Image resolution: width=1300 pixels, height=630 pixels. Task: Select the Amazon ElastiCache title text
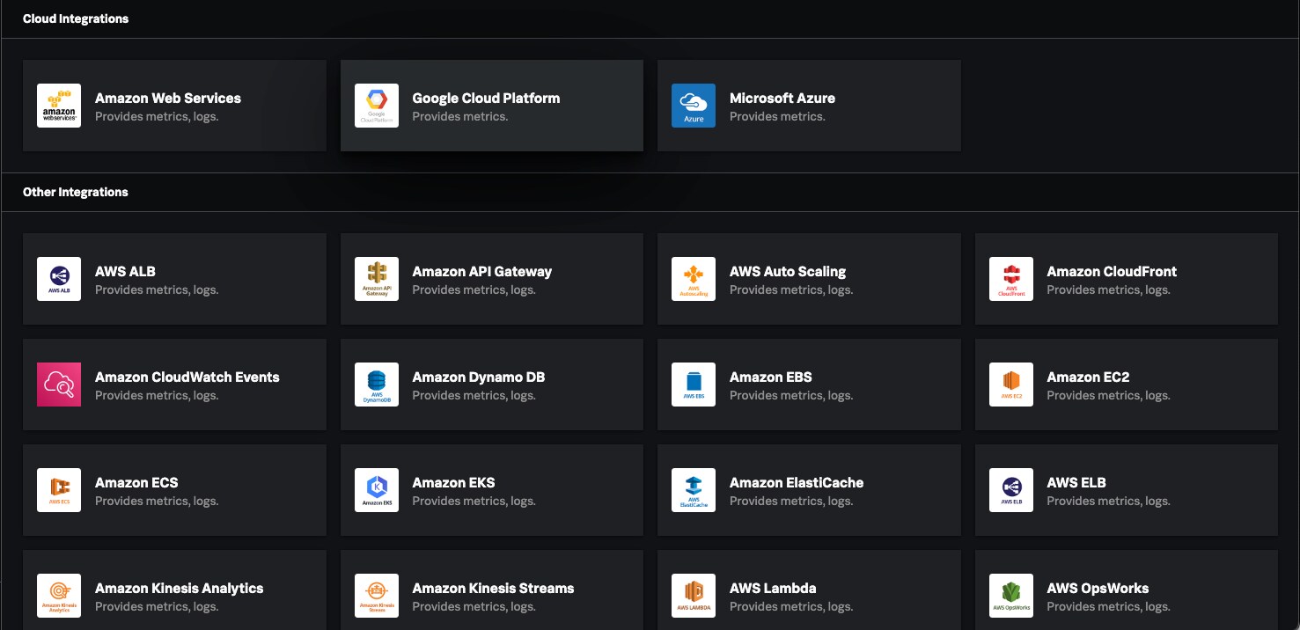797,482
